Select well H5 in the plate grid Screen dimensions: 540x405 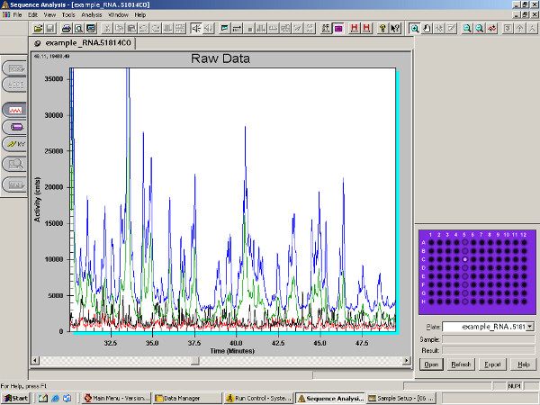[x=464, y=301]
